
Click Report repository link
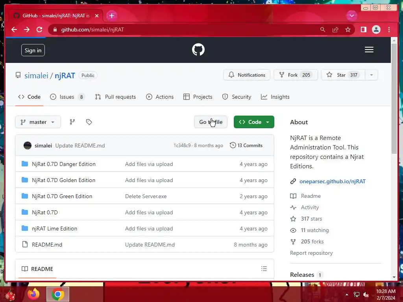click(x=311, y=253)
